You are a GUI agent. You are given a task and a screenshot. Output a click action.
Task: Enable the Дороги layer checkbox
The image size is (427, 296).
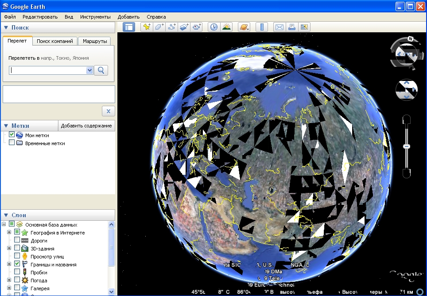(17, 241)
